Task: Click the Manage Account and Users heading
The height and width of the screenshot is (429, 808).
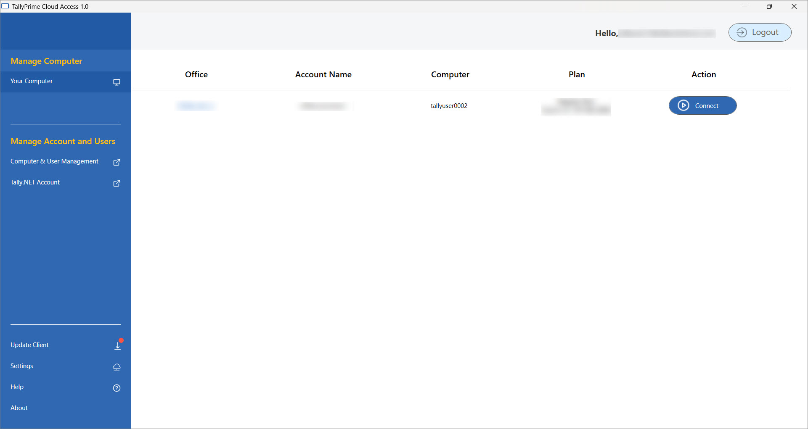Action: [x=63, y=141]
